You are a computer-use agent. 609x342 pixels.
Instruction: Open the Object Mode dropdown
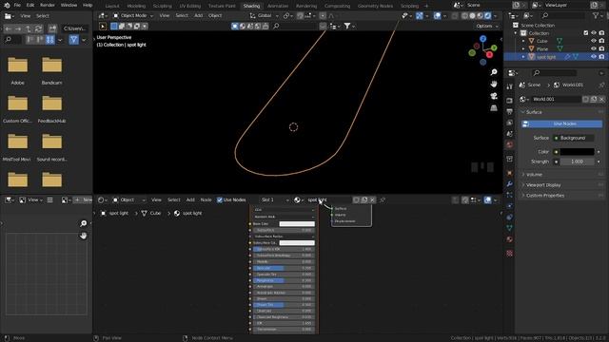133,15
